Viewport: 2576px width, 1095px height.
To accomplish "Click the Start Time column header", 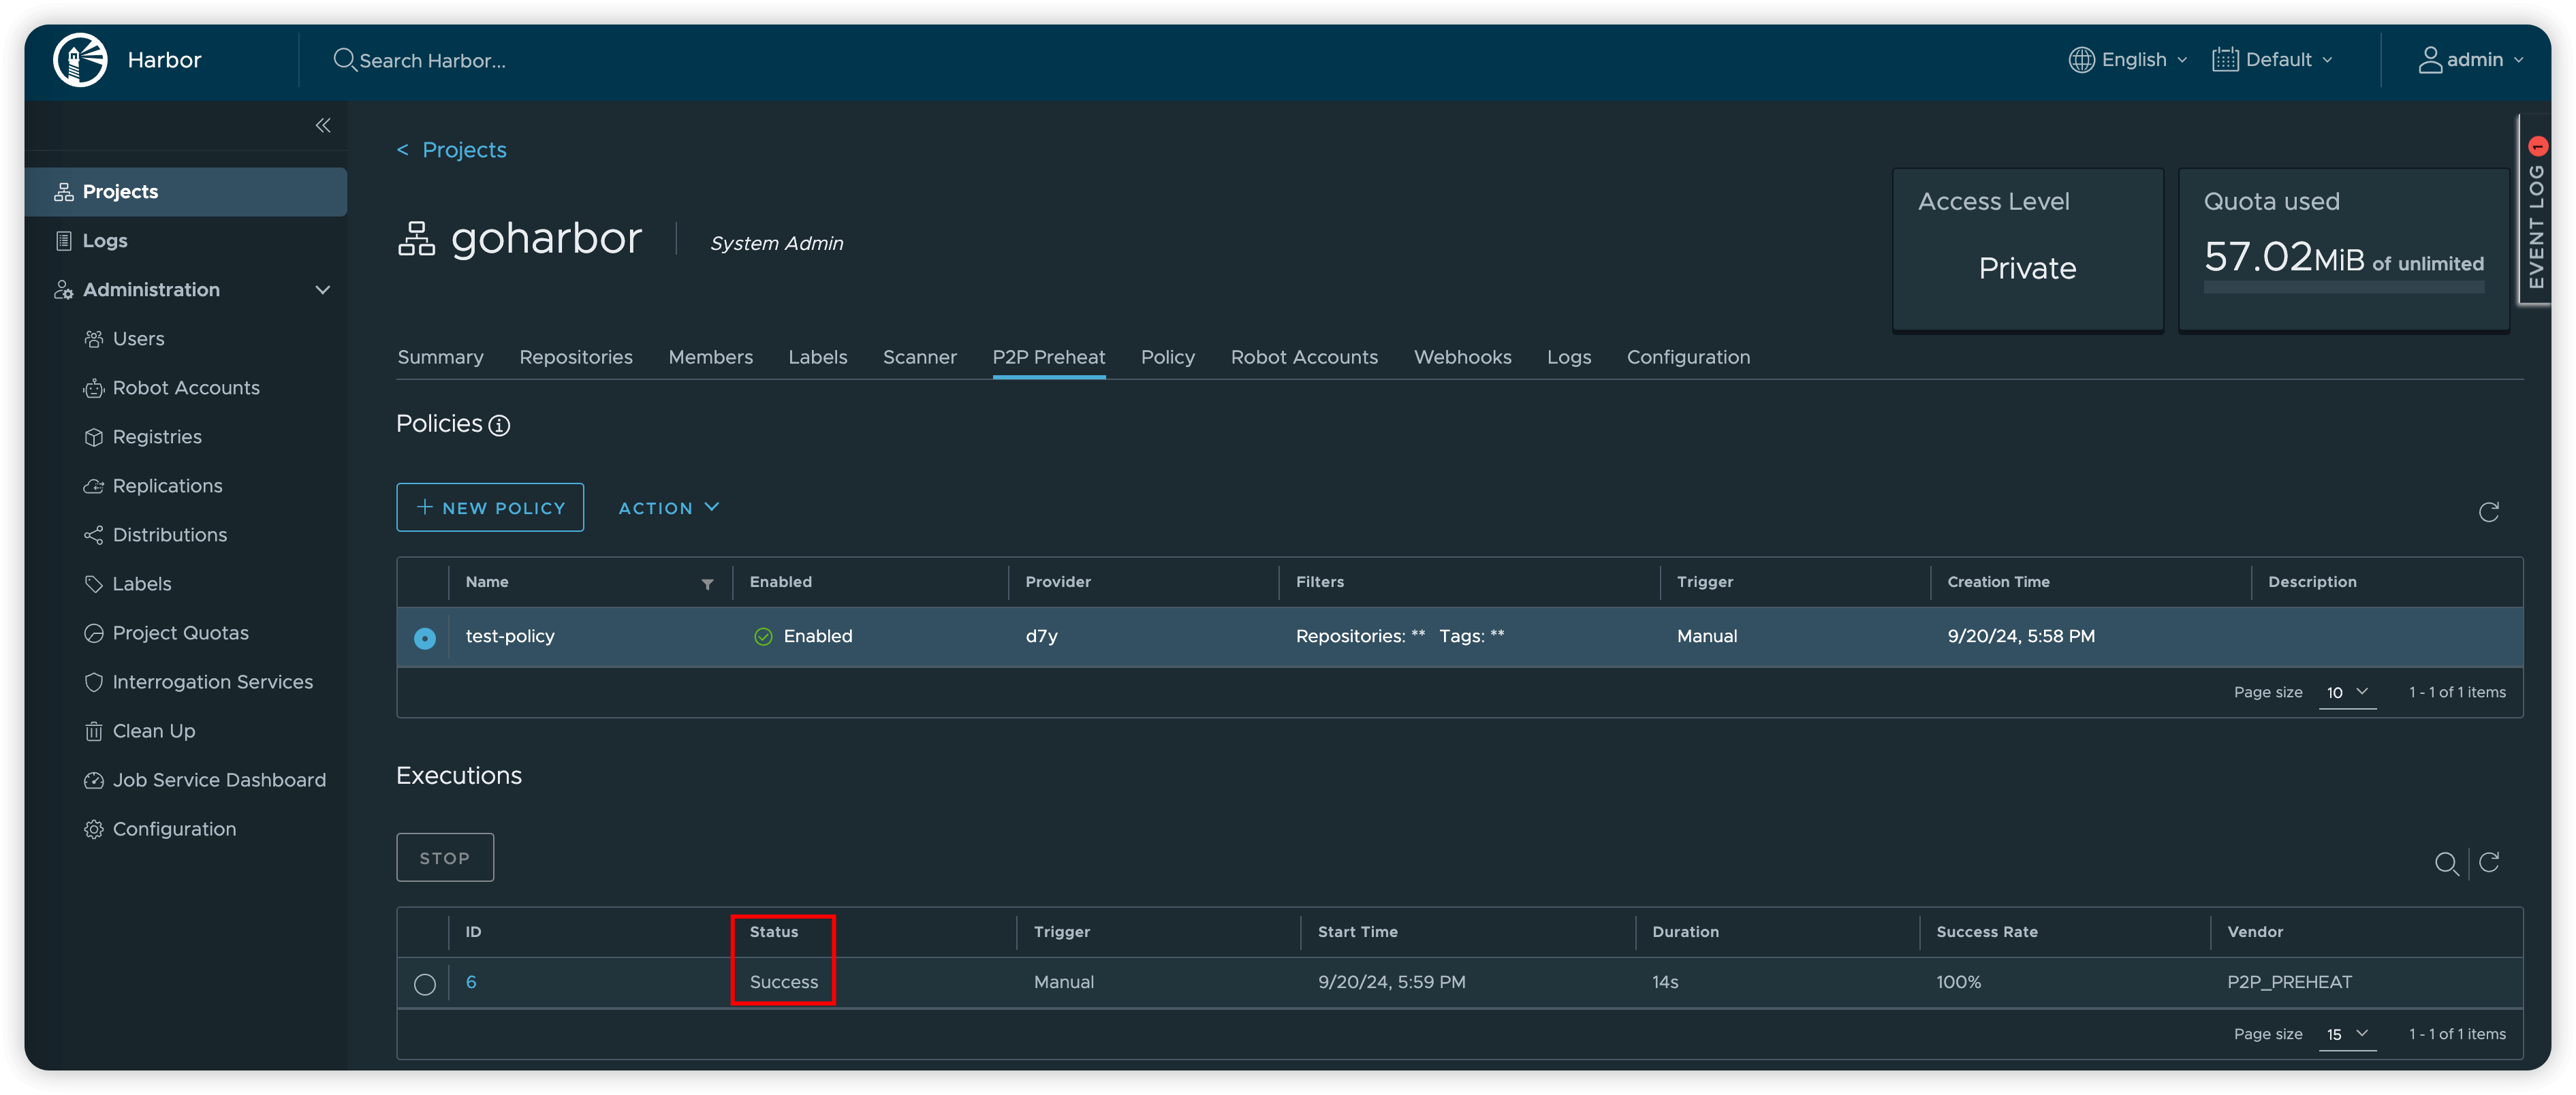I will pyautogui.click(x=1357, y=931).
